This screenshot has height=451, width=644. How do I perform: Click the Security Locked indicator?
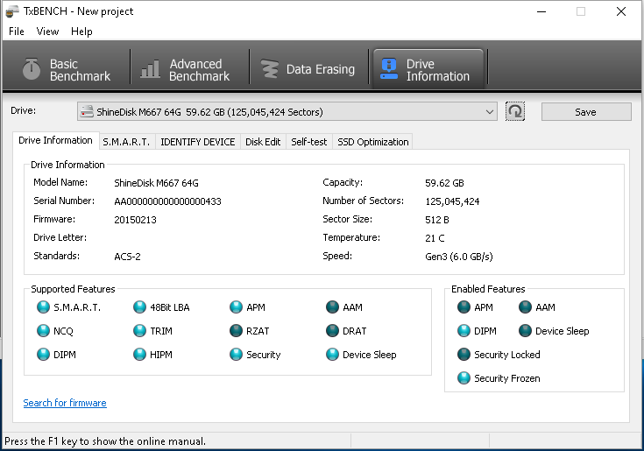pyautogui.click(x=464, y=355)
